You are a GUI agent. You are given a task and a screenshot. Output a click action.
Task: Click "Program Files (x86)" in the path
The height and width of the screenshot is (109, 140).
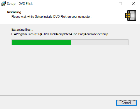(x=28, y=34)
